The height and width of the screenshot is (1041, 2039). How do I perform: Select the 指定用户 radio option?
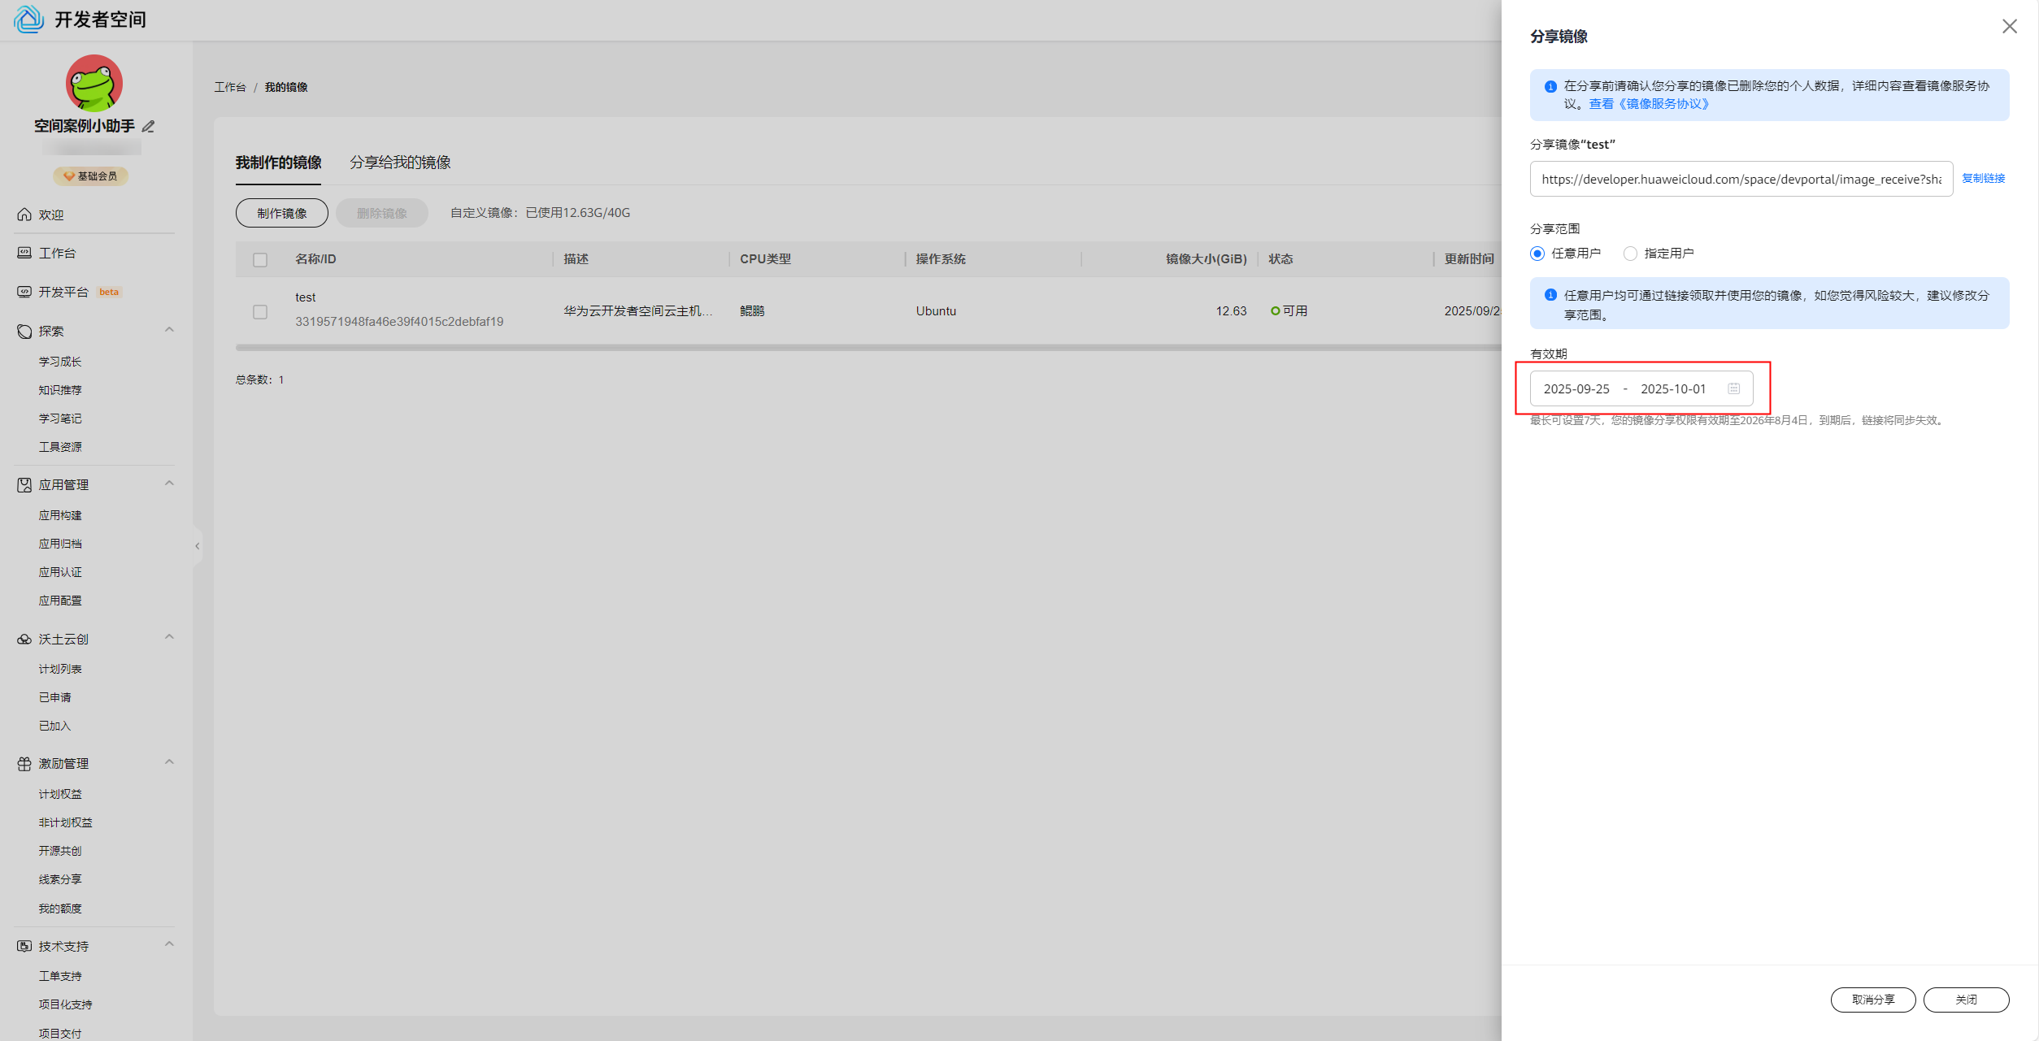click(x=1629, y=254)
